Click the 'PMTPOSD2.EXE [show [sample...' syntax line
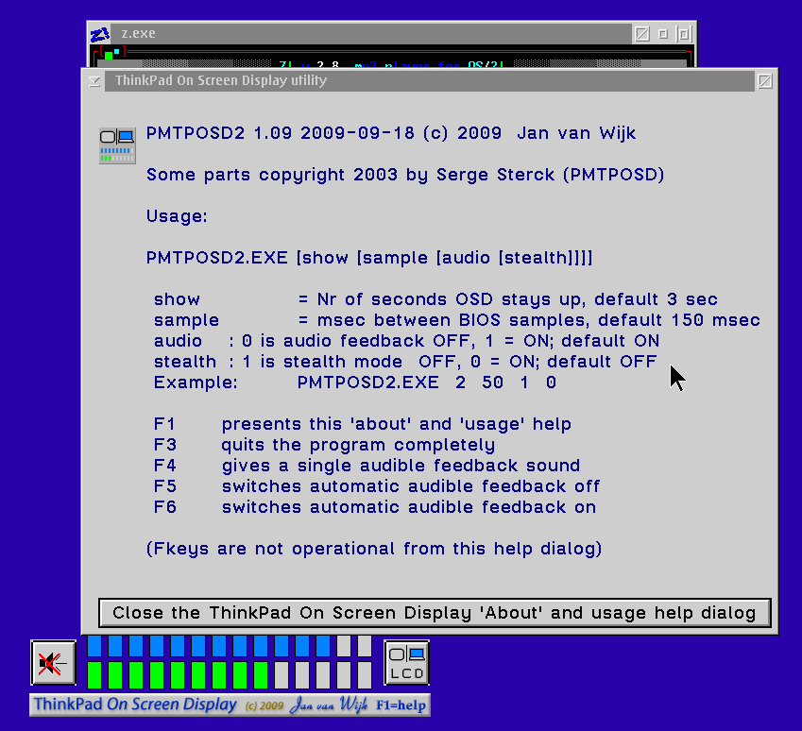Image resolution: width=802 pixels, height=731 pixels. [x=369, y=258]
